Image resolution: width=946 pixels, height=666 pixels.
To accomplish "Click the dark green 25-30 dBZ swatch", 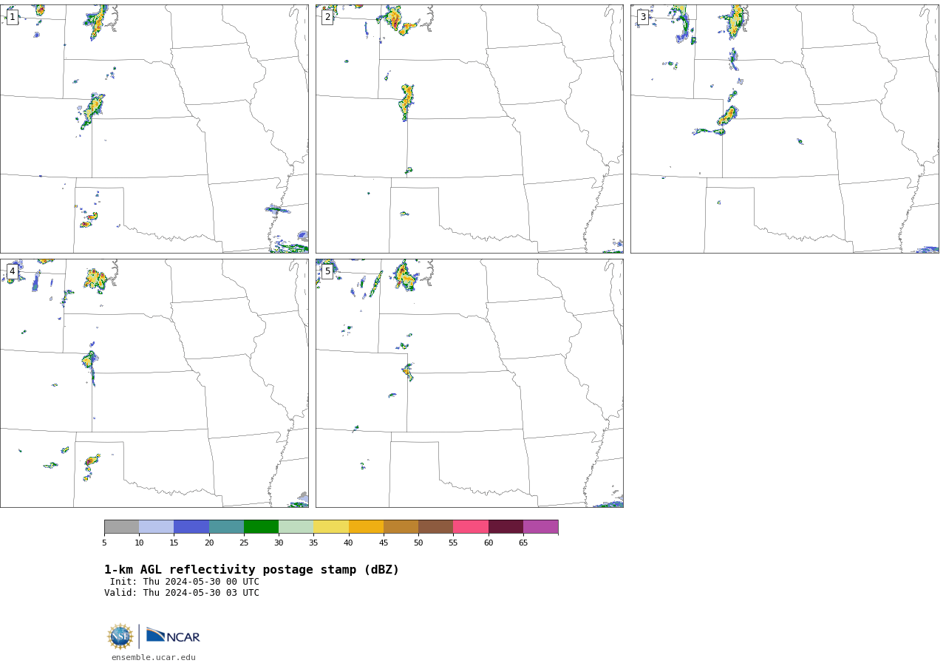I will [261, 527].
